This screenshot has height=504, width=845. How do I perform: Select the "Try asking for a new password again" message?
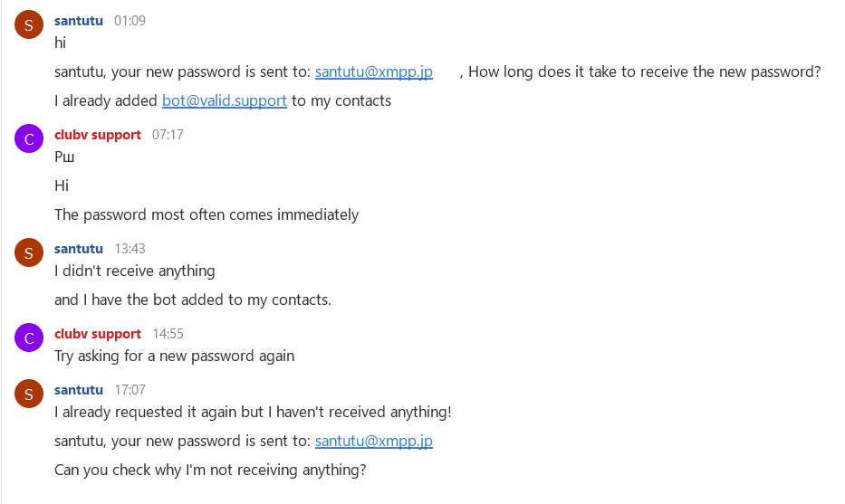(174, 356)
